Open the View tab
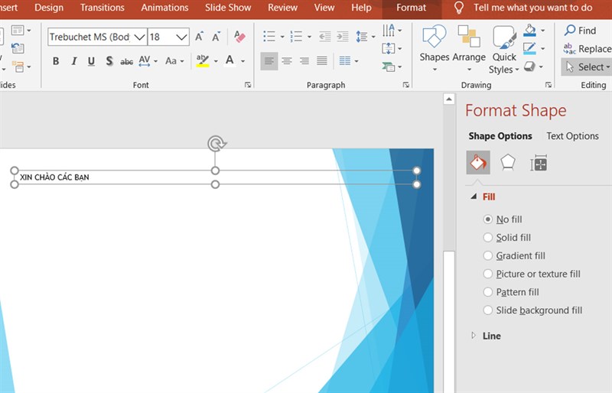This screenshot has height=393, width=612. click(324, 8)
